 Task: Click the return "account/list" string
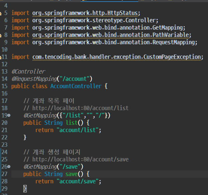click(78, 130)
